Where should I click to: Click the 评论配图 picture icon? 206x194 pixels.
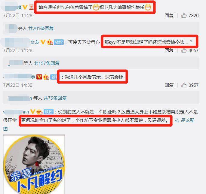[x=177, y=120]
